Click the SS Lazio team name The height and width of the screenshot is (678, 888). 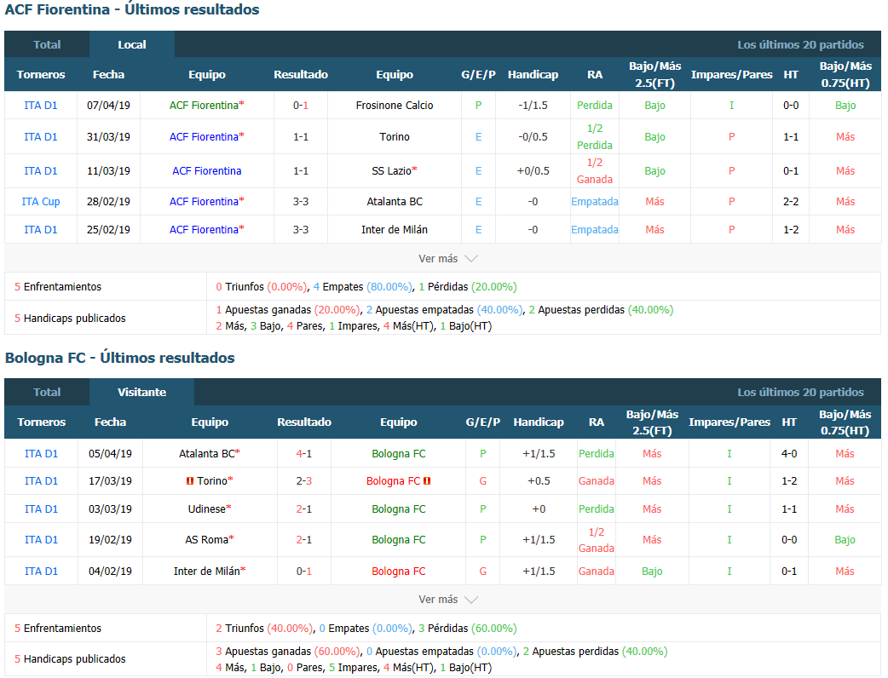coord(391,171)
